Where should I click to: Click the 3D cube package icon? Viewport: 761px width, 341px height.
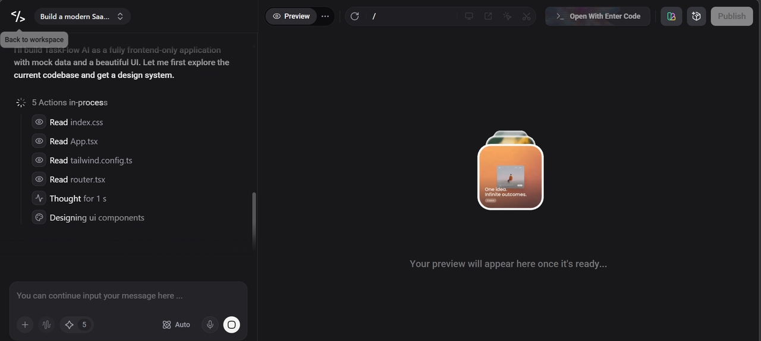tap(697, 16)
